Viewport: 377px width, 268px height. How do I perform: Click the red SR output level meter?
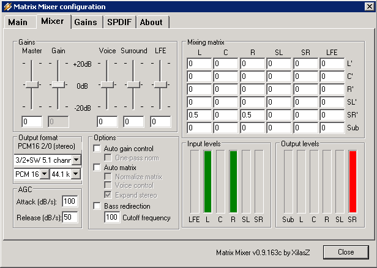(353, 182)
